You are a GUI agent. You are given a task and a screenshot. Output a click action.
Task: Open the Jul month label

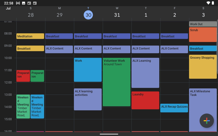point(8,8)
